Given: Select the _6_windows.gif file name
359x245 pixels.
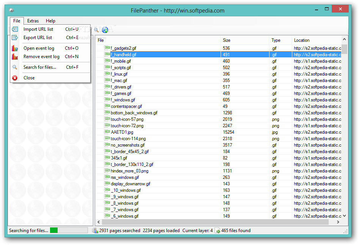Looking at the screenshot, I should 125,216.
